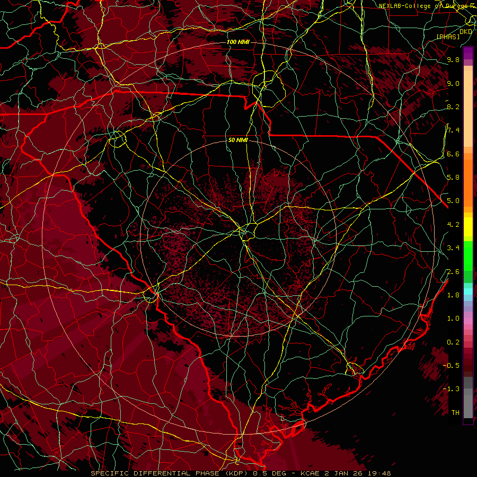The width and height of the screenshot is (477, 477).
Task: Click the yellow band of the color scale
Action: [468, 227]
